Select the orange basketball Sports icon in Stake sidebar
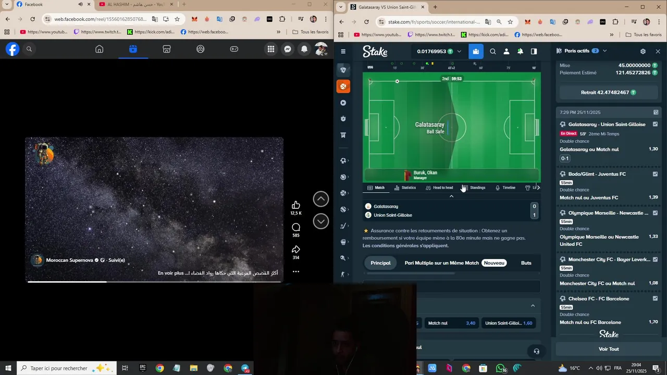Viewport: 667px width, 375px height. point(343,86)
